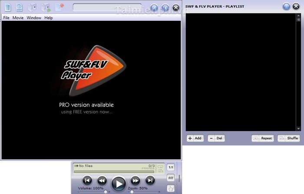This screenshot has width=304, height=194.
Task: Click the Del button in the playlist
Action: click(216, 138)
